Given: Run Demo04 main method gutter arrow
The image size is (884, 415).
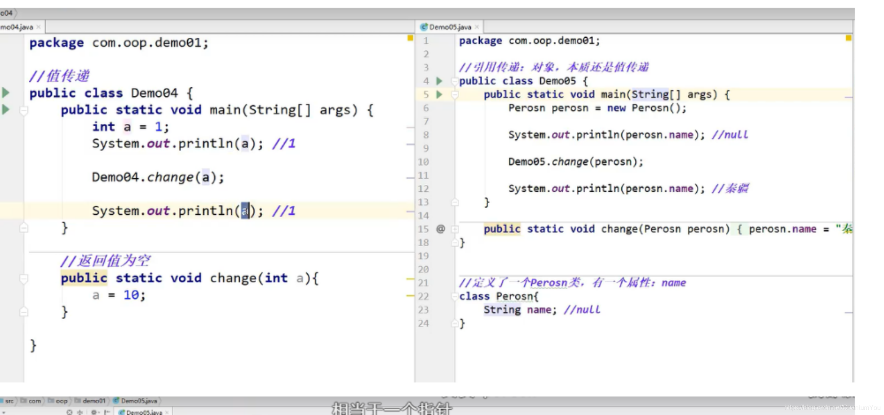Looking at the screenshot, I should (x=6, y=109).
